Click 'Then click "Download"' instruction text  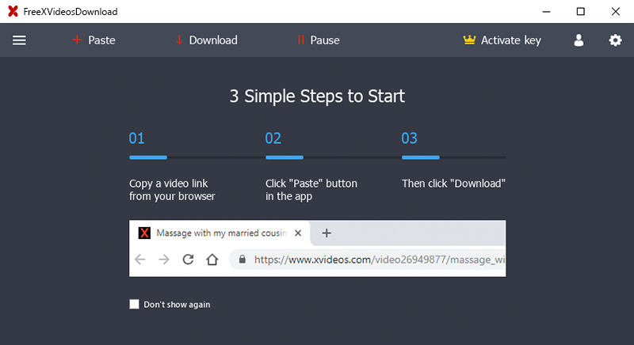[453, 184]
